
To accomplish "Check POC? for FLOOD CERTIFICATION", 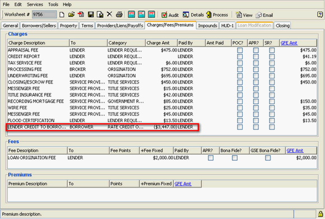I will point(240,121).
